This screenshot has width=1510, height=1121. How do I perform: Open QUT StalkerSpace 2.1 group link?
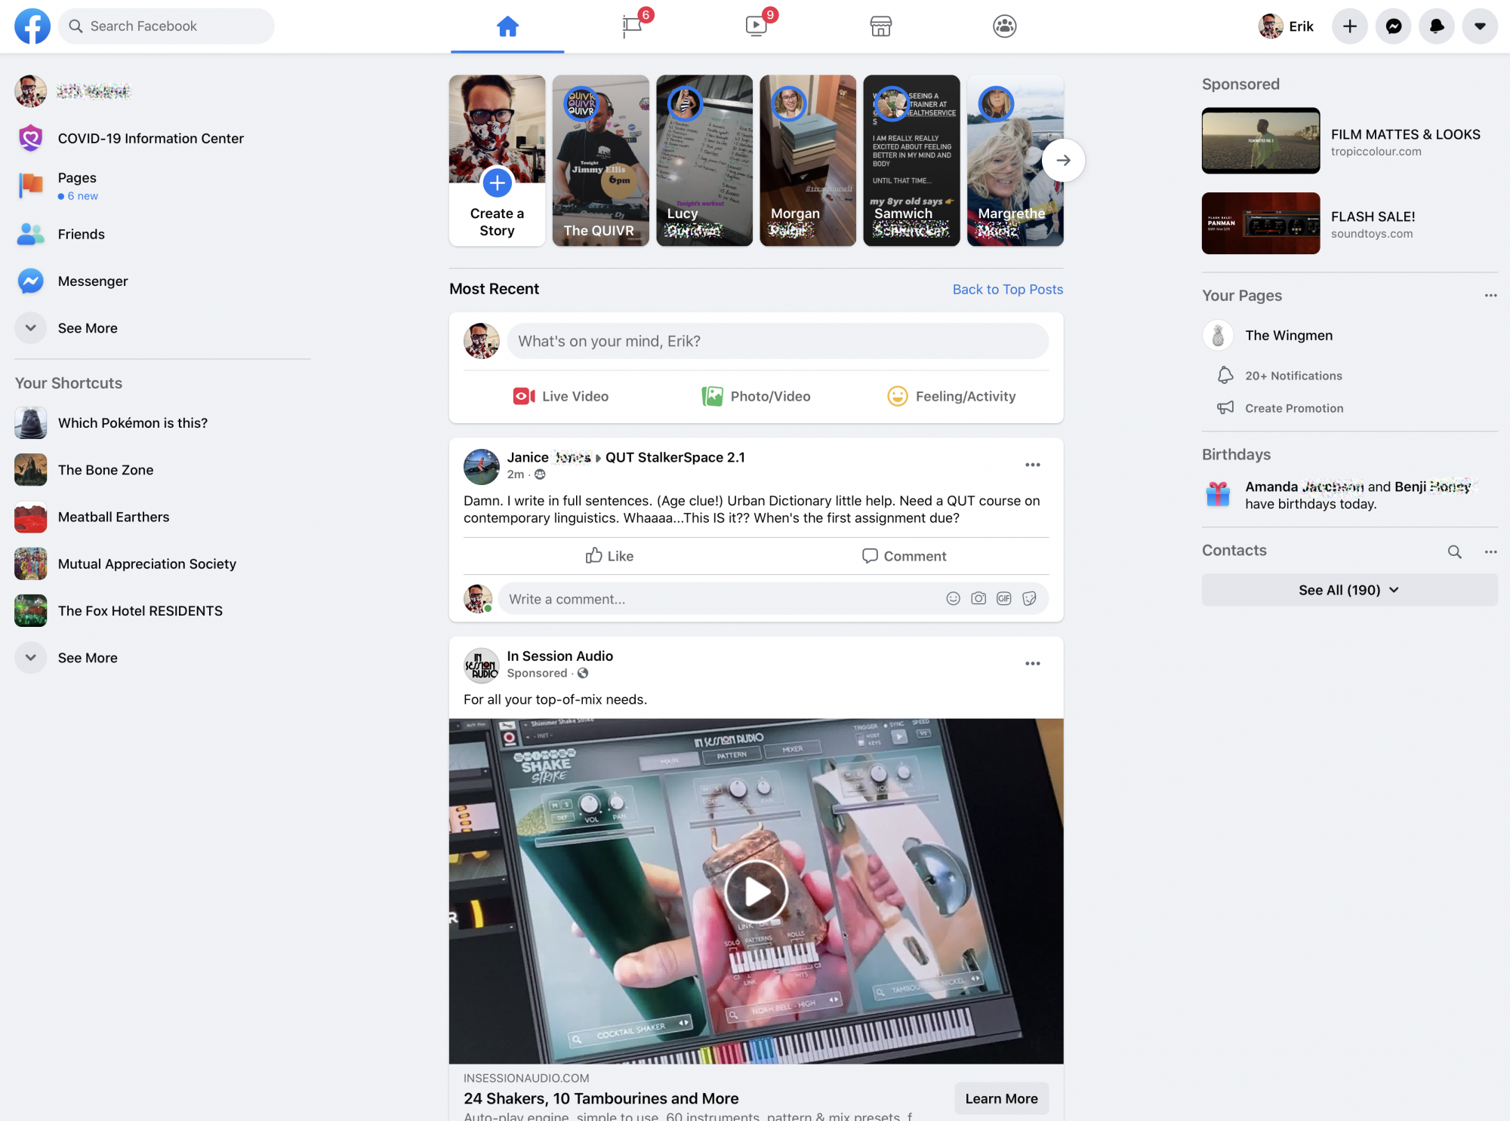point(675,457)
